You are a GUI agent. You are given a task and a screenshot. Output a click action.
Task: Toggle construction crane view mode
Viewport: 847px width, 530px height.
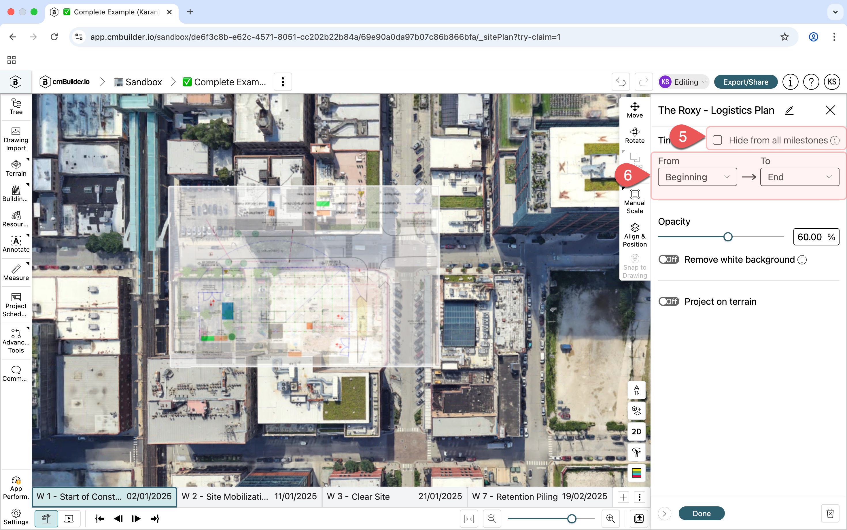click(46, 518)
